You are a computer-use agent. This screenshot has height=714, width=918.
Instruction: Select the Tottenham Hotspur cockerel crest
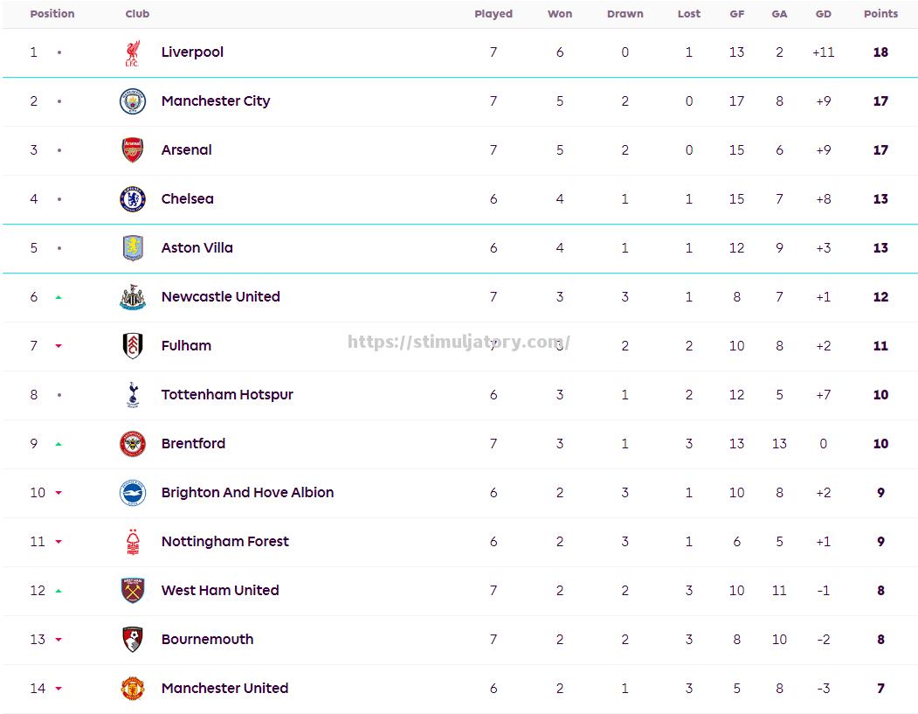pos(132,395)
